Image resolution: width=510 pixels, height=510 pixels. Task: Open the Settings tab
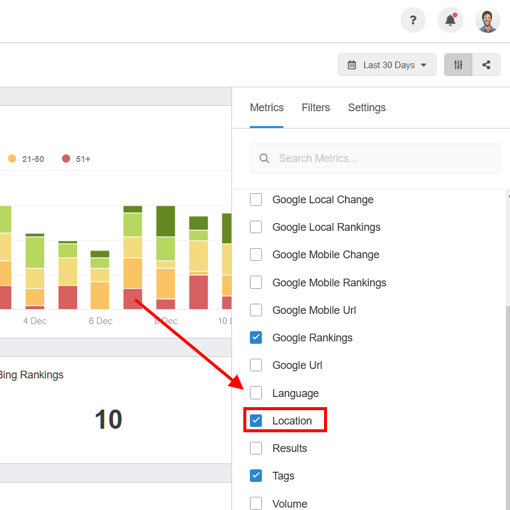tap(367, 108)
